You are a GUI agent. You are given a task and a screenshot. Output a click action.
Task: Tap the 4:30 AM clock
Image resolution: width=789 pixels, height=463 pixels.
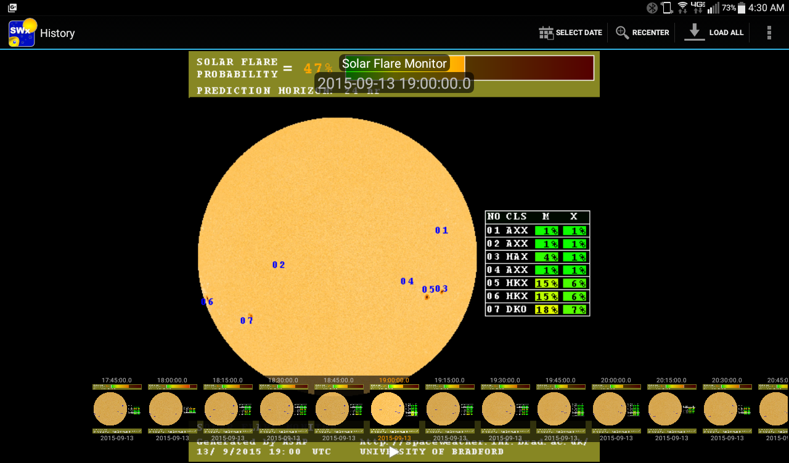click(x=766, y=7)
